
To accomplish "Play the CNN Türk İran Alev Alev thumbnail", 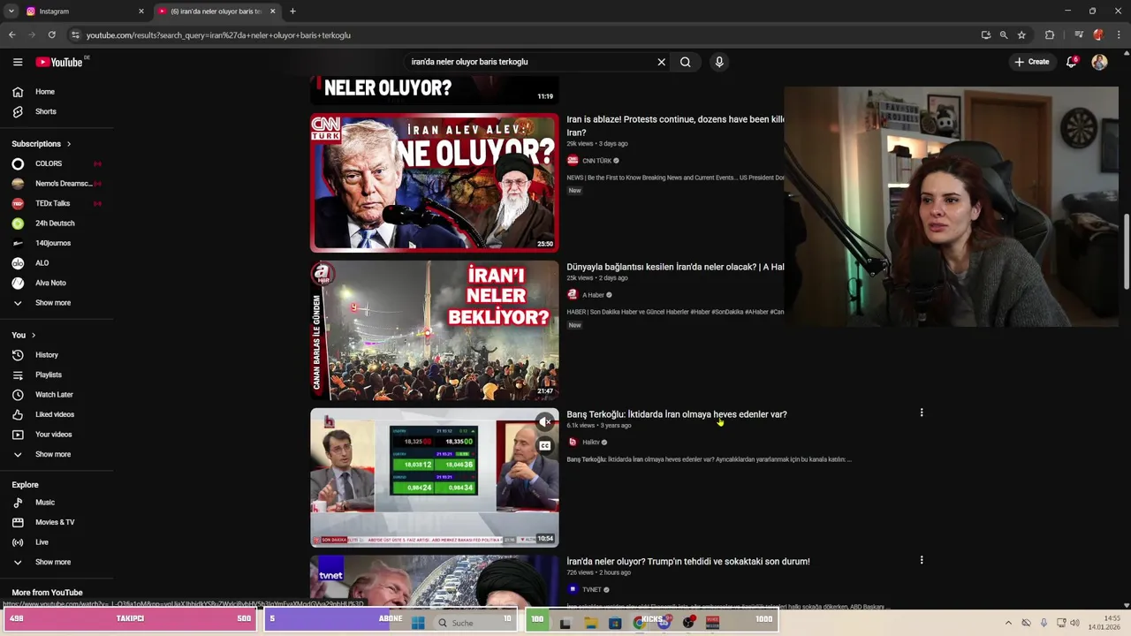I will (434, 183).
